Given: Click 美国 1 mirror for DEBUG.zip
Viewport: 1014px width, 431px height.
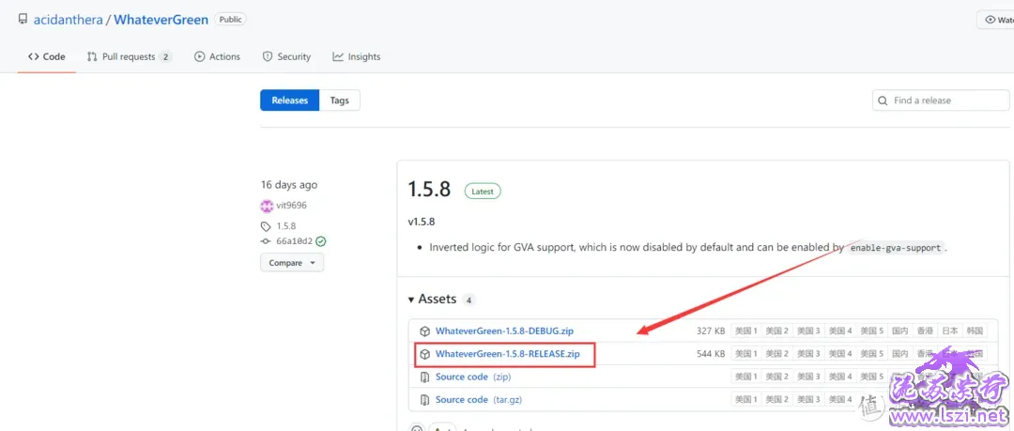Looking at the screenshot, I should 746,331.
